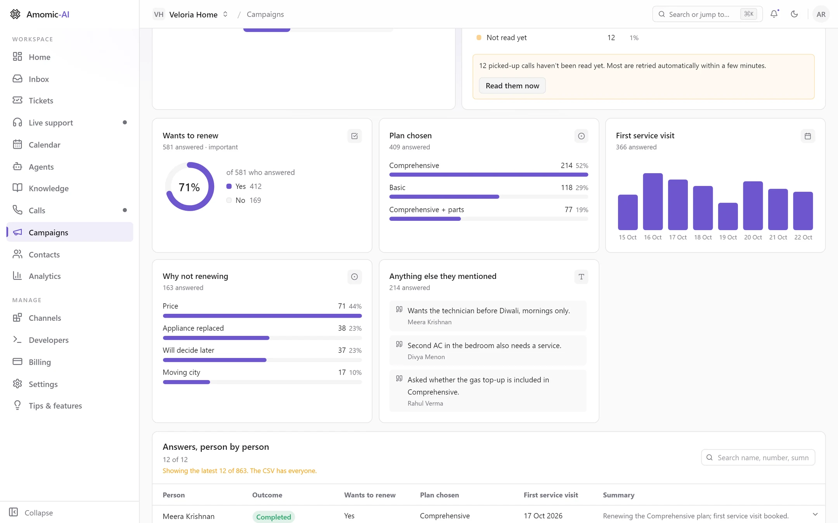
Task: Go to Inbox
Action: 70,79
